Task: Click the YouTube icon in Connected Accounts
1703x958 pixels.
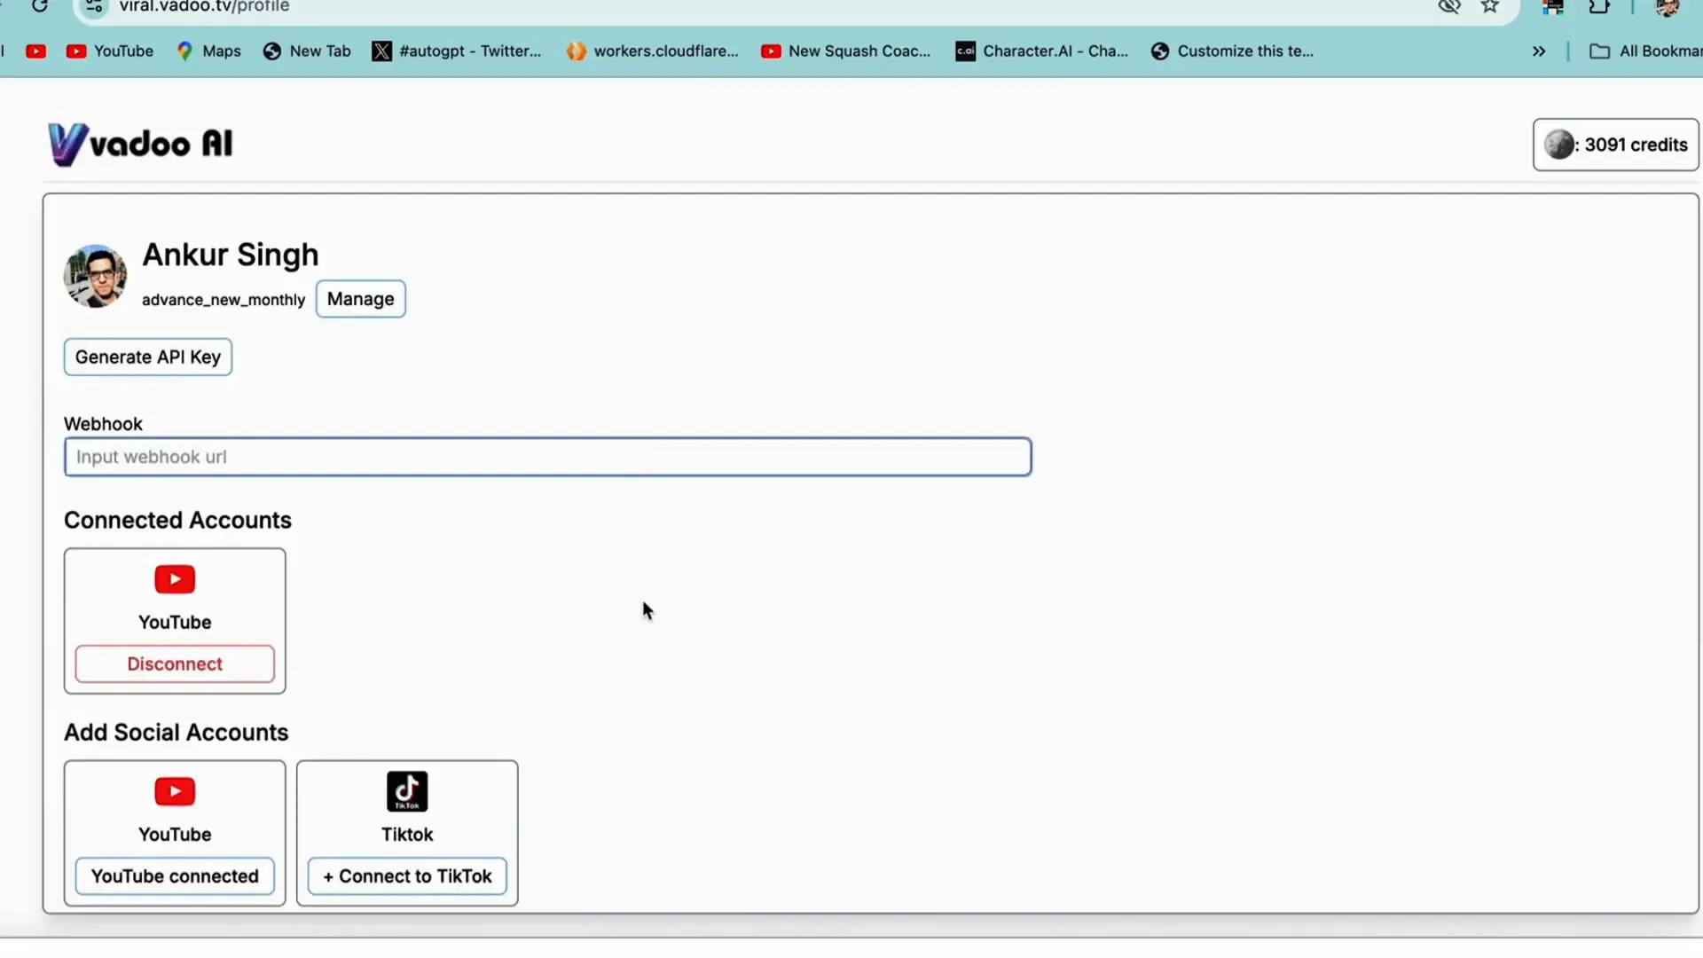Action: point(173,577)
